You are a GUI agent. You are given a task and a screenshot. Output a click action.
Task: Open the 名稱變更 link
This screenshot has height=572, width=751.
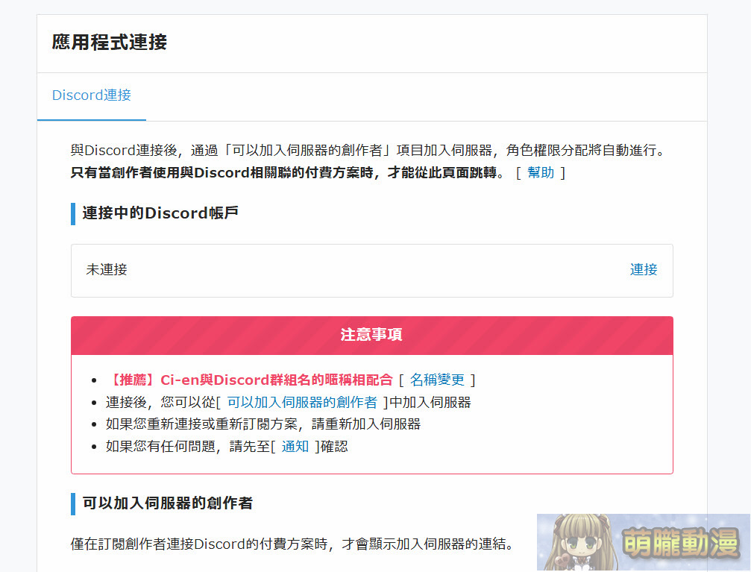[437, 380]
